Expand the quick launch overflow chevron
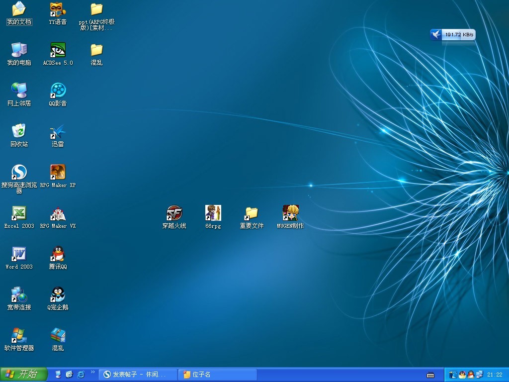This screenshot has width=509, height=382. 92,372
